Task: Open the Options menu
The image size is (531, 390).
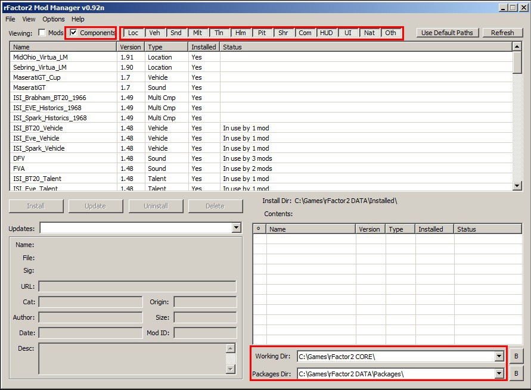Action: point(54,19)
